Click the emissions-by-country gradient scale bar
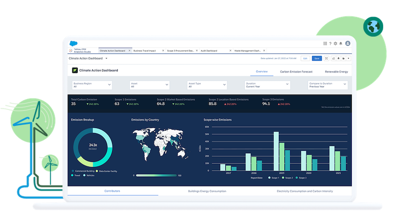The image size is (395, 222). (x=156, y=175)
